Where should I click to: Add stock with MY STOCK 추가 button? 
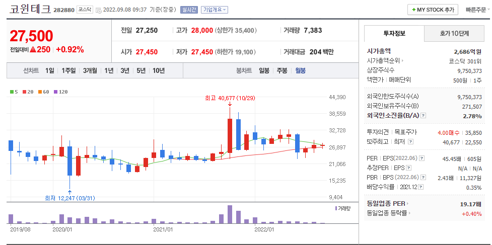pyautogui.click(x=433, y=10)
